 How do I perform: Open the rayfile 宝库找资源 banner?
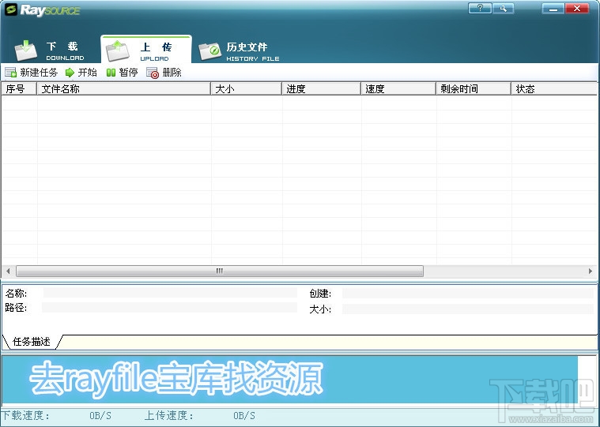tap(289, 380)
